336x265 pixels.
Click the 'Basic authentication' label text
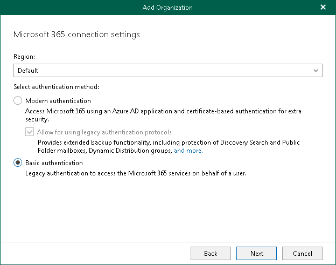click(54, 163)
